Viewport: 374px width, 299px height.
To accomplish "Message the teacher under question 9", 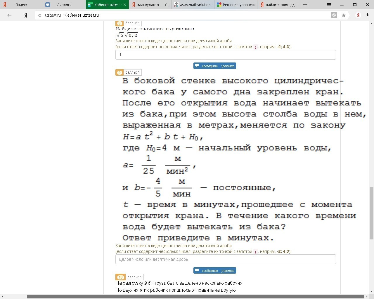I will coord(214,270).
